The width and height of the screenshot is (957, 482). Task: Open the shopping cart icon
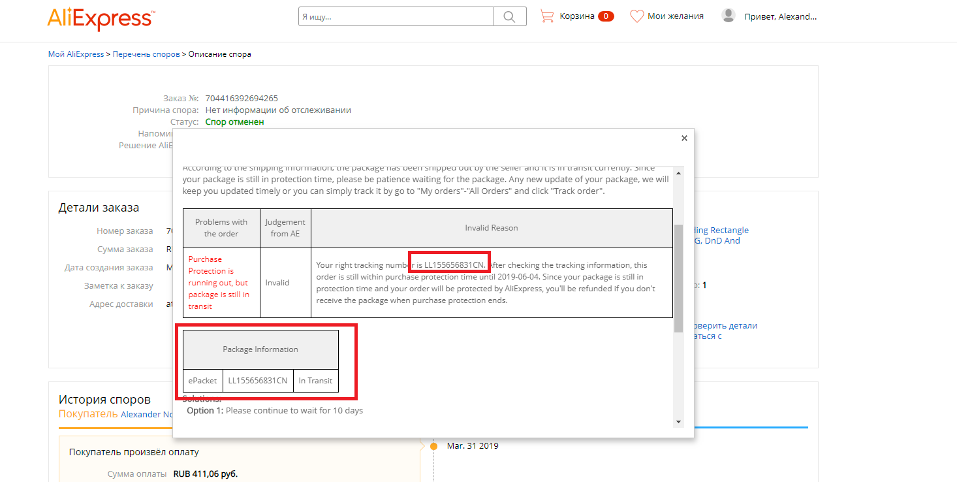click(x=547, y=16)
